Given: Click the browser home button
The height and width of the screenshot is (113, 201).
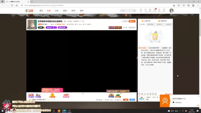Looking at the screenshot, I should click(17, 5).
